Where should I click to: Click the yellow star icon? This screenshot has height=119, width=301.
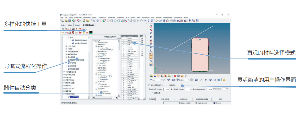click(224, 80)
